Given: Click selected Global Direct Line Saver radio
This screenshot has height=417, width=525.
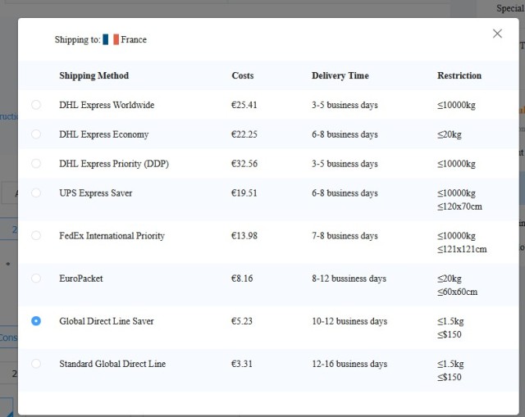Looking at the screenshot, I should tap(36, 321).
